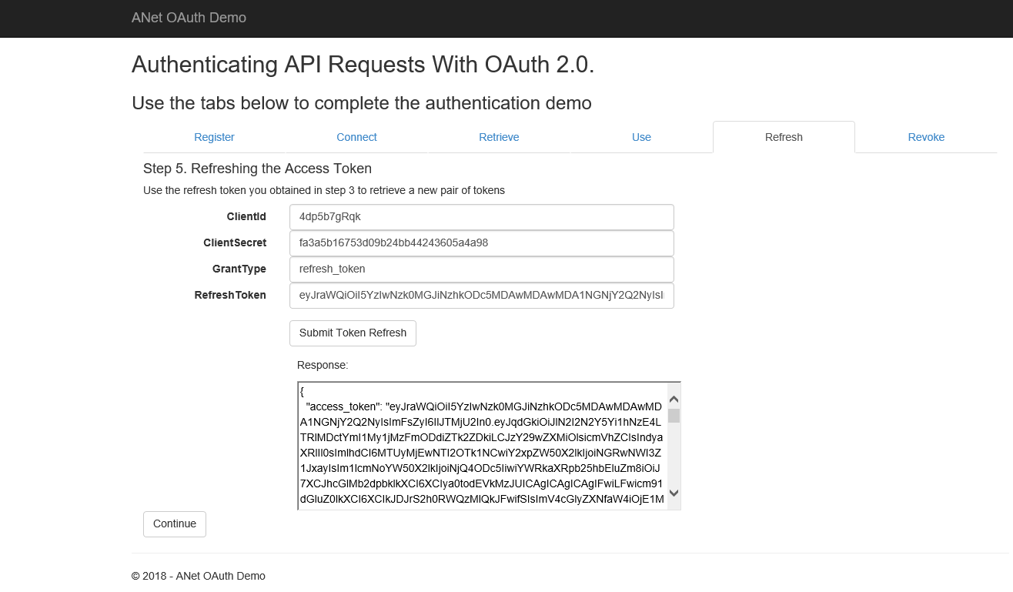Select the Use tab
Image resolution: width=1013 pixels, height=592 pixels.
(x=641, y=137)
